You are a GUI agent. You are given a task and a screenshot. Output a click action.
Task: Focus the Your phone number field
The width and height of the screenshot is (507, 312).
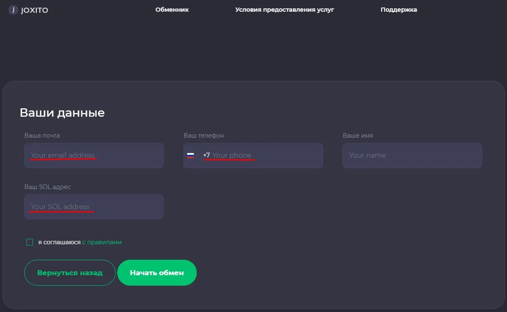tap(265, 156)
